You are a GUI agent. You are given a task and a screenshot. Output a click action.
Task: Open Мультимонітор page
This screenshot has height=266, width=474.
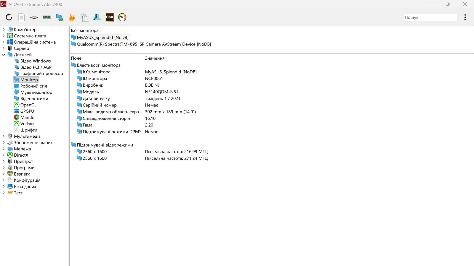coord(36,92)
